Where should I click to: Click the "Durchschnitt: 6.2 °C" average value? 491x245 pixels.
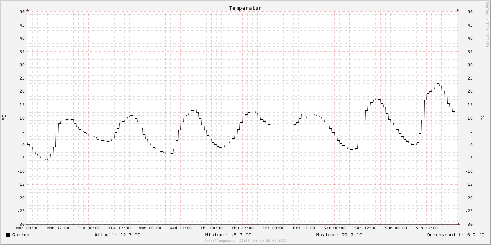click(x=456, y=235)
